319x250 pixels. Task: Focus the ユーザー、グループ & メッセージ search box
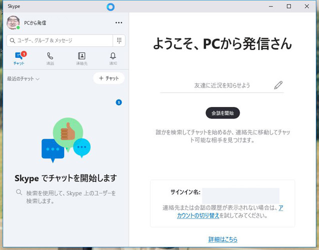(x=60, y=40)
